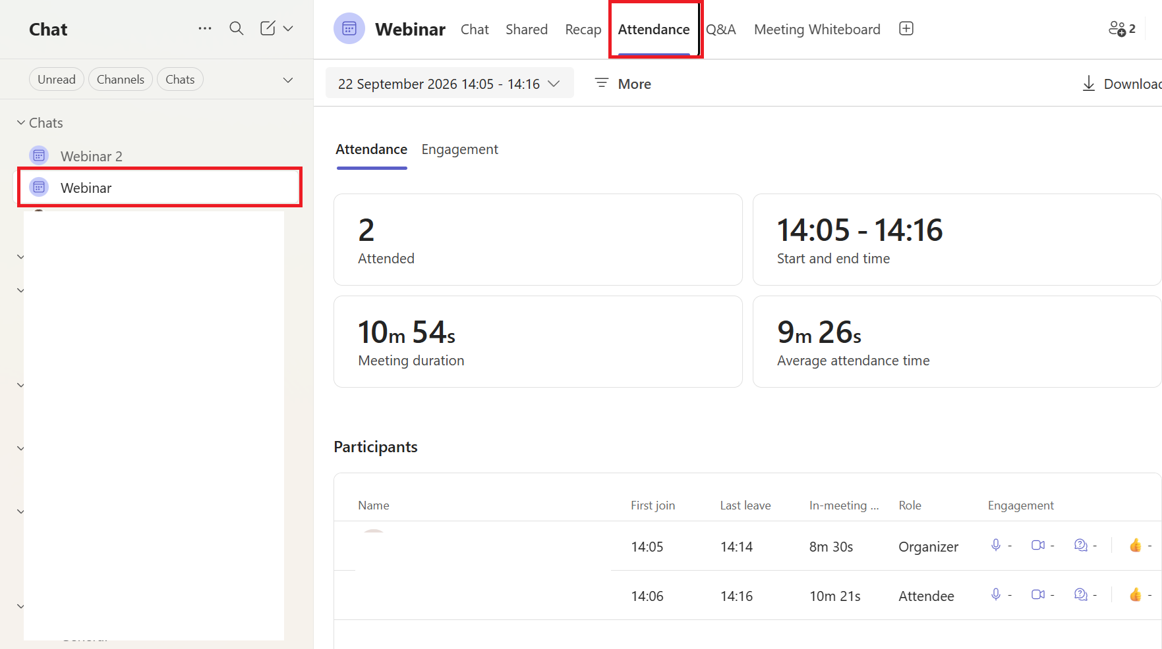Click the camera icon in Attendee row
Image resolution: width=1162 pixels, height=649 pixels.
pyautogui.click(x=1038, y=594)
